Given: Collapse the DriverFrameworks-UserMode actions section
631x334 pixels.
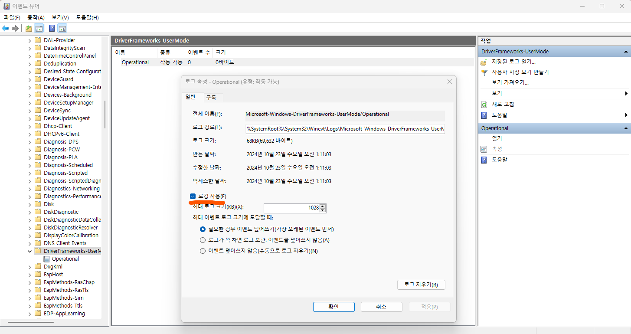Looking at the screenshot, I should pyautogui.click(x=626, y=52).
